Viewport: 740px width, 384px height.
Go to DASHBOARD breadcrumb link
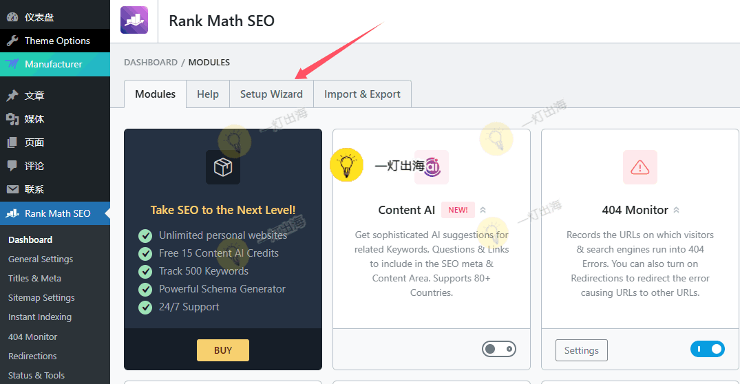click(x=151, y=62)
